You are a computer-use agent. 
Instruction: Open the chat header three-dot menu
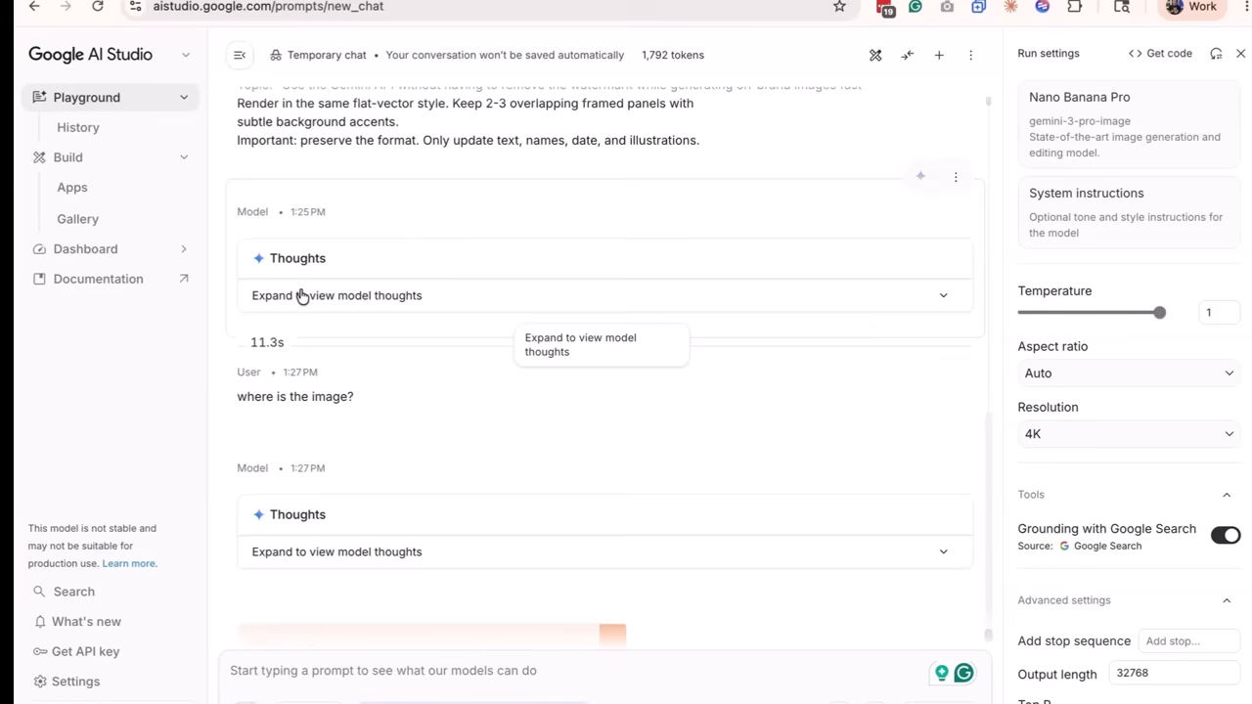[970, 55]
